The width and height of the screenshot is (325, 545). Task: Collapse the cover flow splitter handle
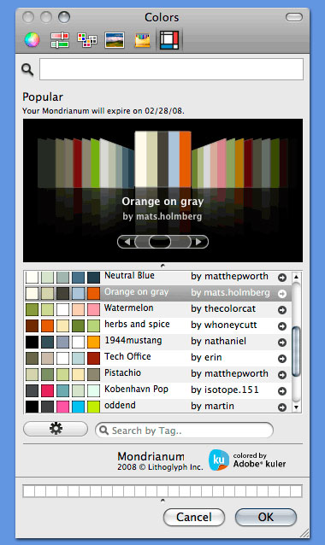[162, 266]
